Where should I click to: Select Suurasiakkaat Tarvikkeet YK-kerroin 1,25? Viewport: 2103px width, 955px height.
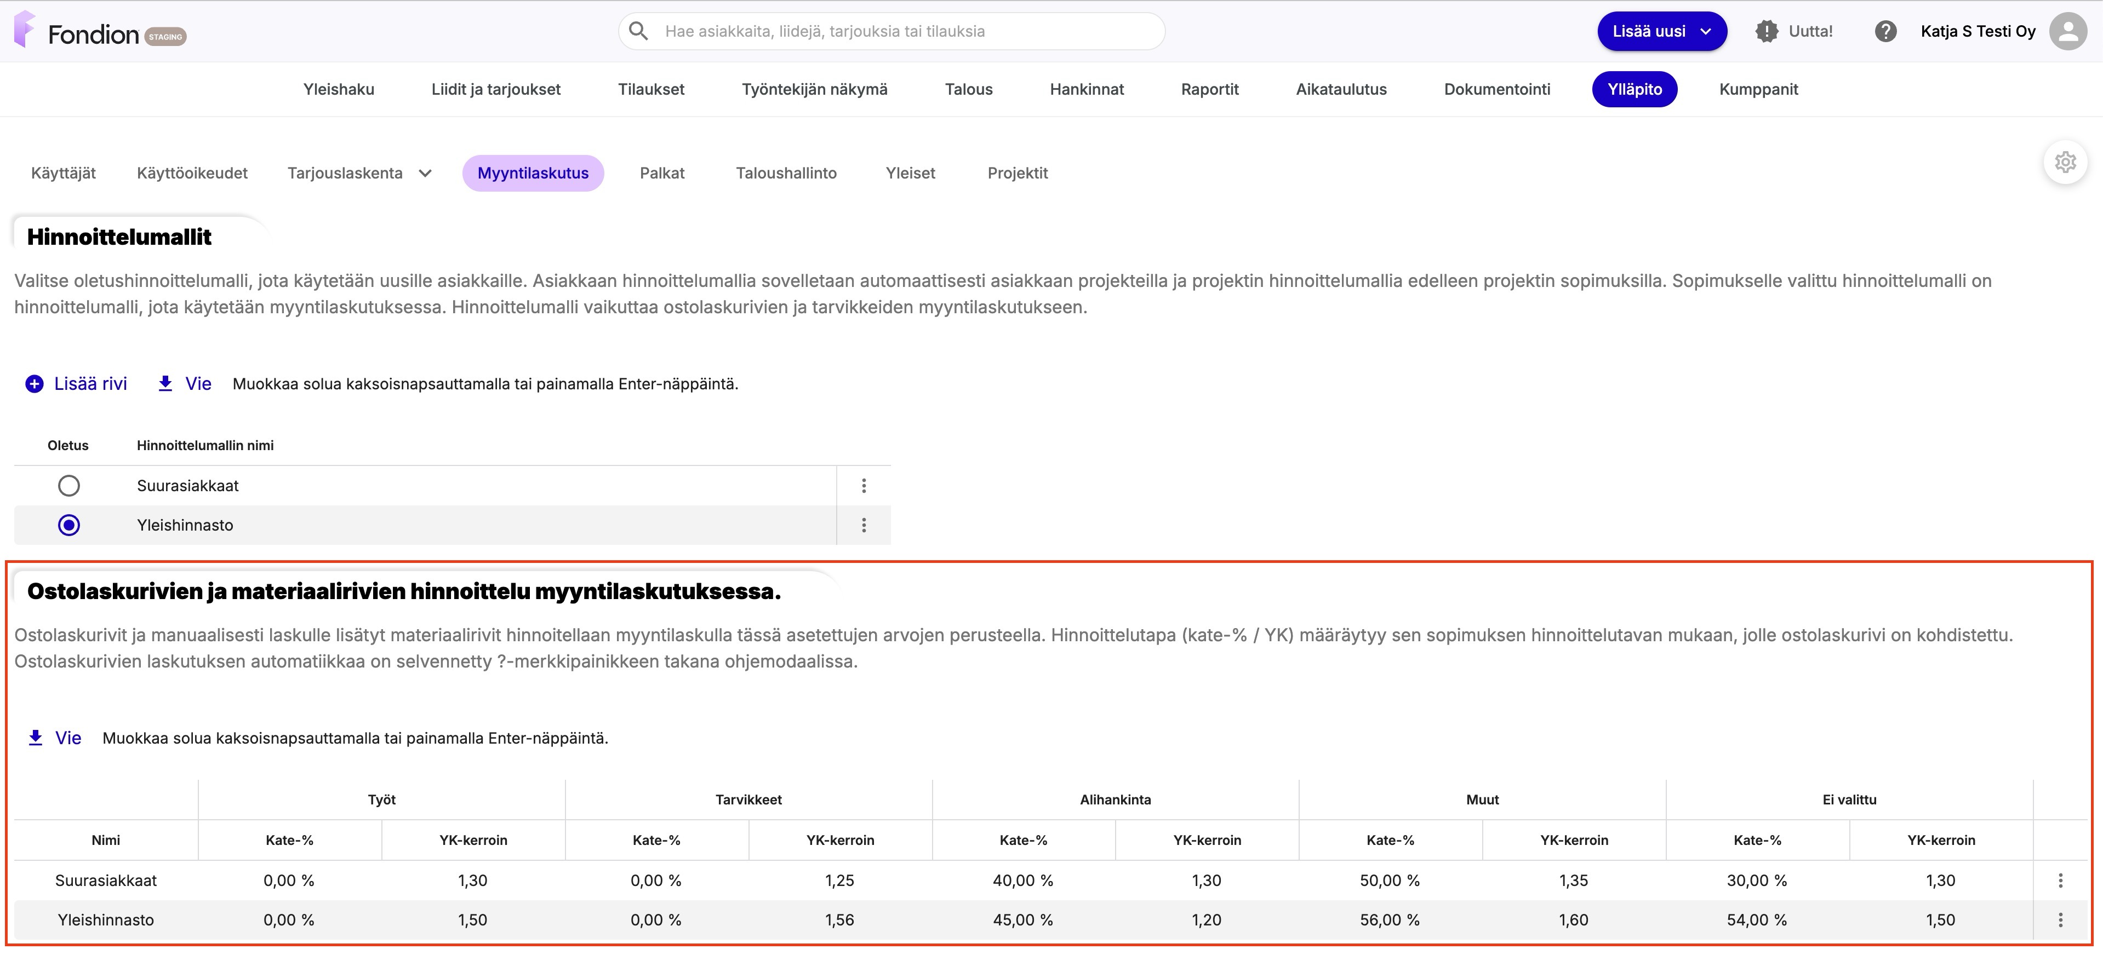click(840, 880)
